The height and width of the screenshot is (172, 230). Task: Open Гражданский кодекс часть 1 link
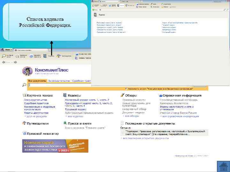point(83,103)
